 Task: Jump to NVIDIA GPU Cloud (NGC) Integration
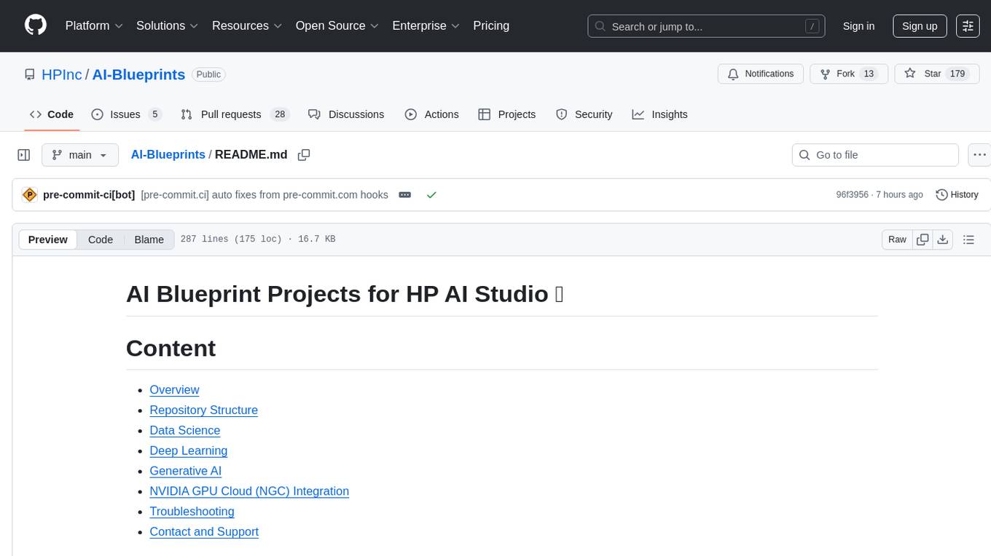pyautogui.click(x=249, y=491)
